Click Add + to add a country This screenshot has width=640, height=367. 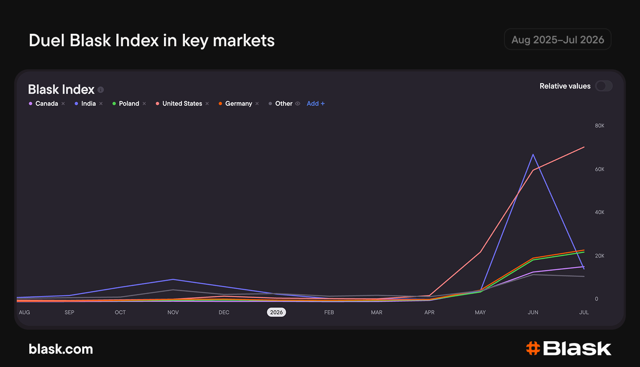[316, 104]
